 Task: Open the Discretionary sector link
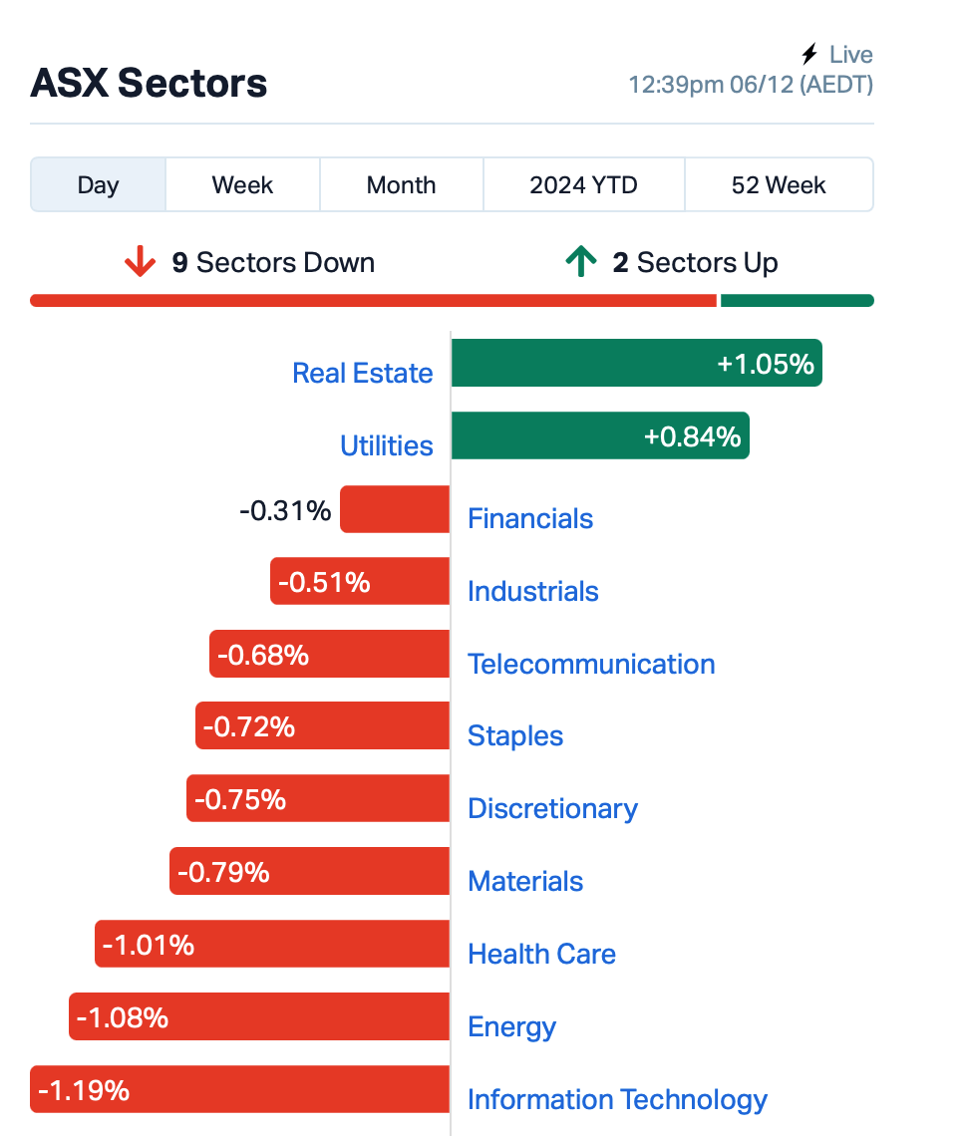click(x=552, y=808)
